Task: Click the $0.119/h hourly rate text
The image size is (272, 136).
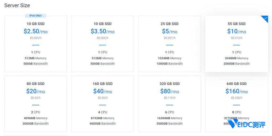Action: pos(169,98)
